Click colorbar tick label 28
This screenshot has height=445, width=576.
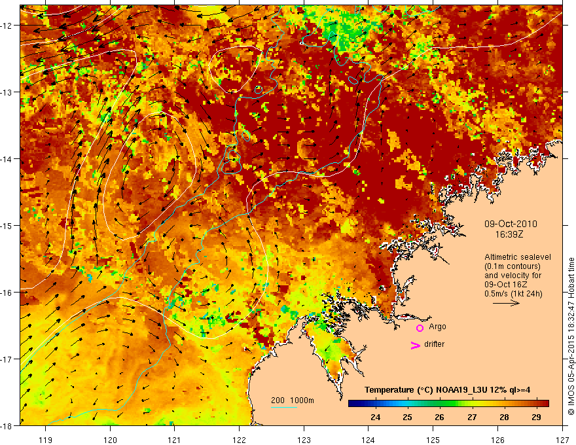(x=505, y=417)
